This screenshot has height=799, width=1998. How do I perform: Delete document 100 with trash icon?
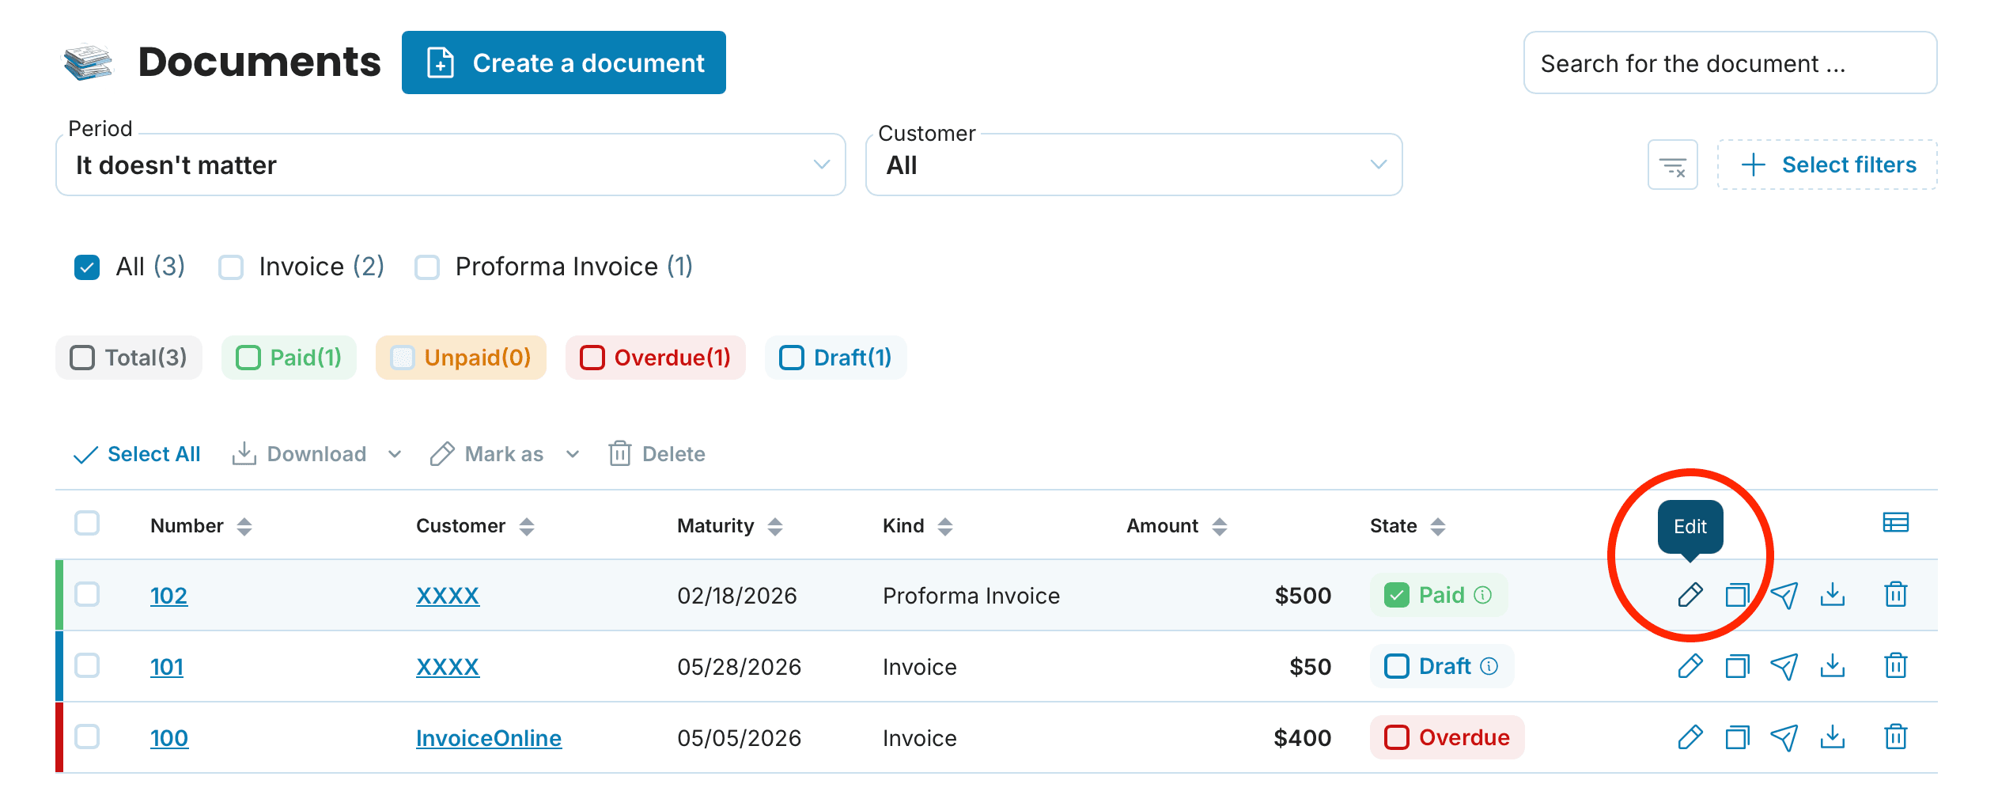click(x=1895, y=737)
